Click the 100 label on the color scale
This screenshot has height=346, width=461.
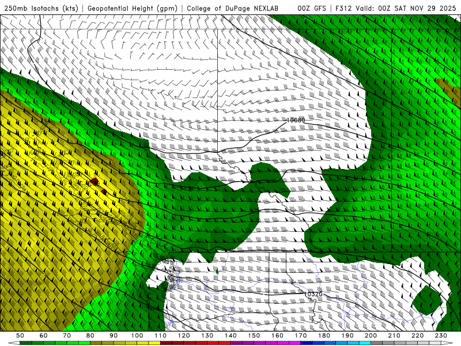coord(137,336)
